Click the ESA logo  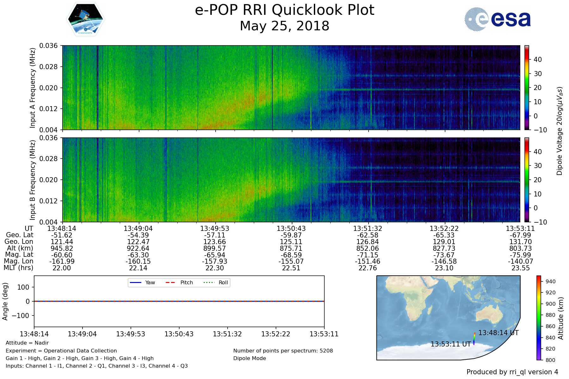click(x=498, y=19)
